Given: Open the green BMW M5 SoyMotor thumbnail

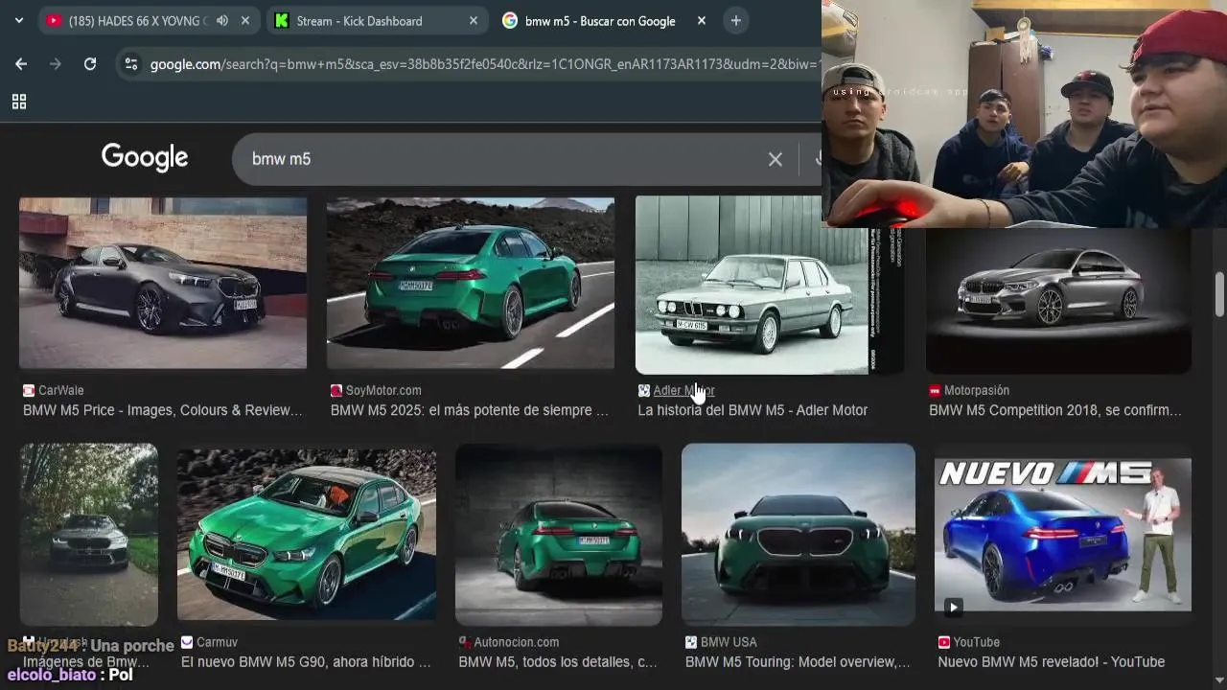Looking at the screenshot, I should (471, 283).
